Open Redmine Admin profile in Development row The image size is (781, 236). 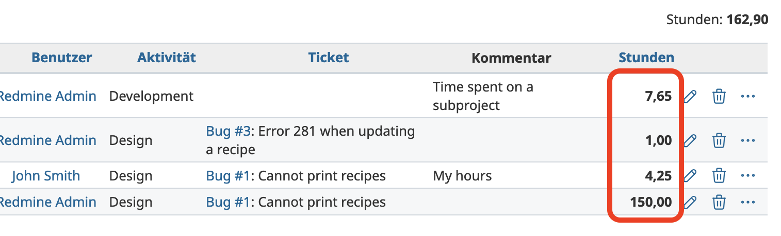click(47, 96)
